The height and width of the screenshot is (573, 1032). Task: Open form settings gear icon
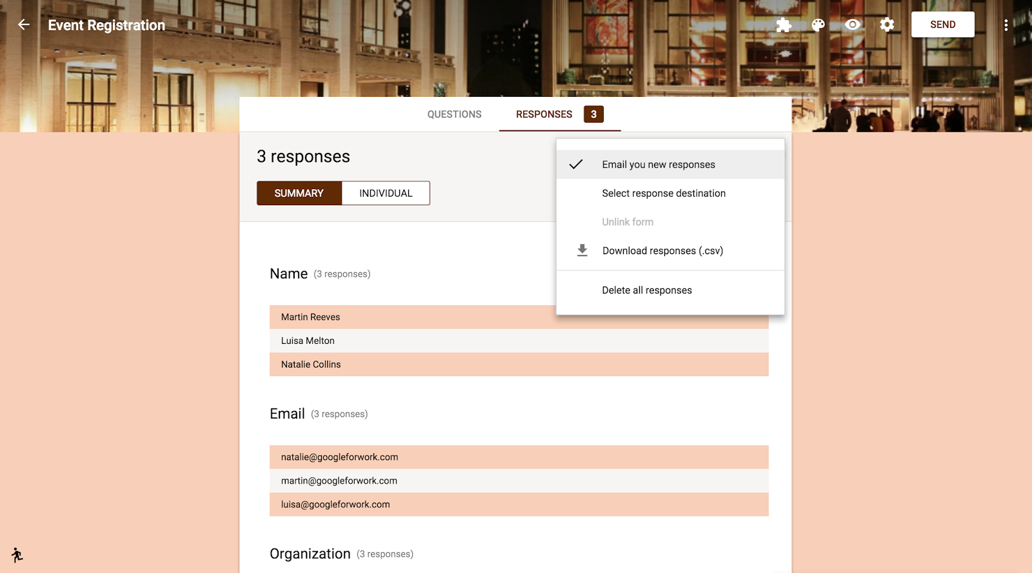888,25
